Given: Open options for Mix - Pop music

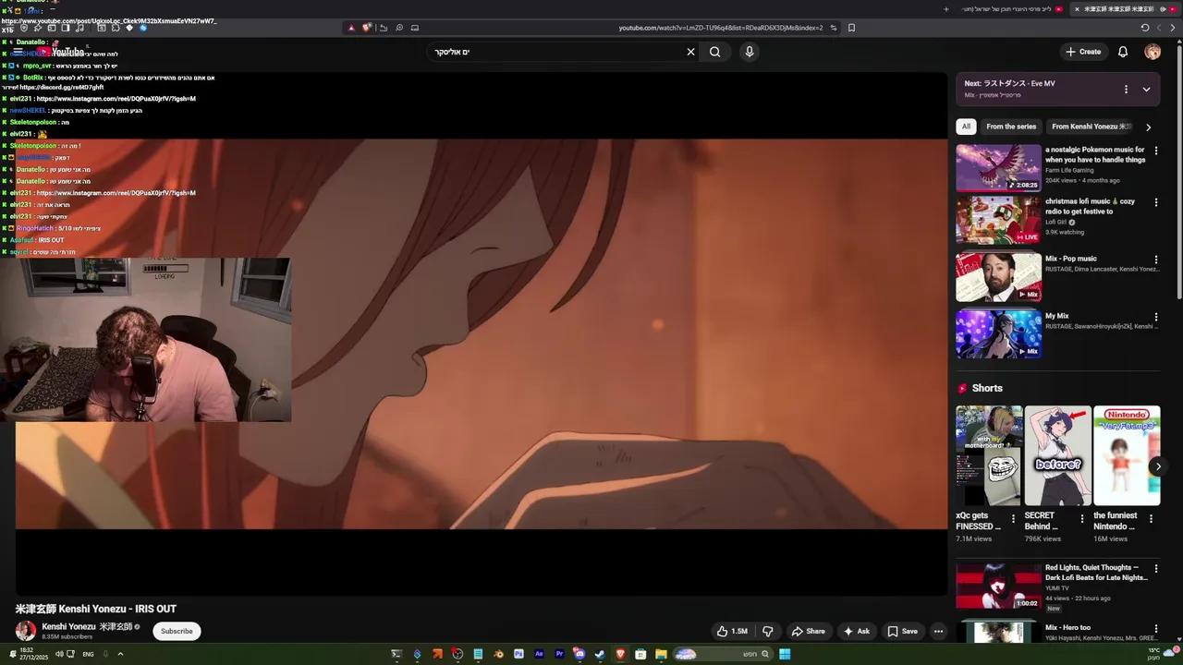Looking at the screenshot, I should coord(1155,260).
